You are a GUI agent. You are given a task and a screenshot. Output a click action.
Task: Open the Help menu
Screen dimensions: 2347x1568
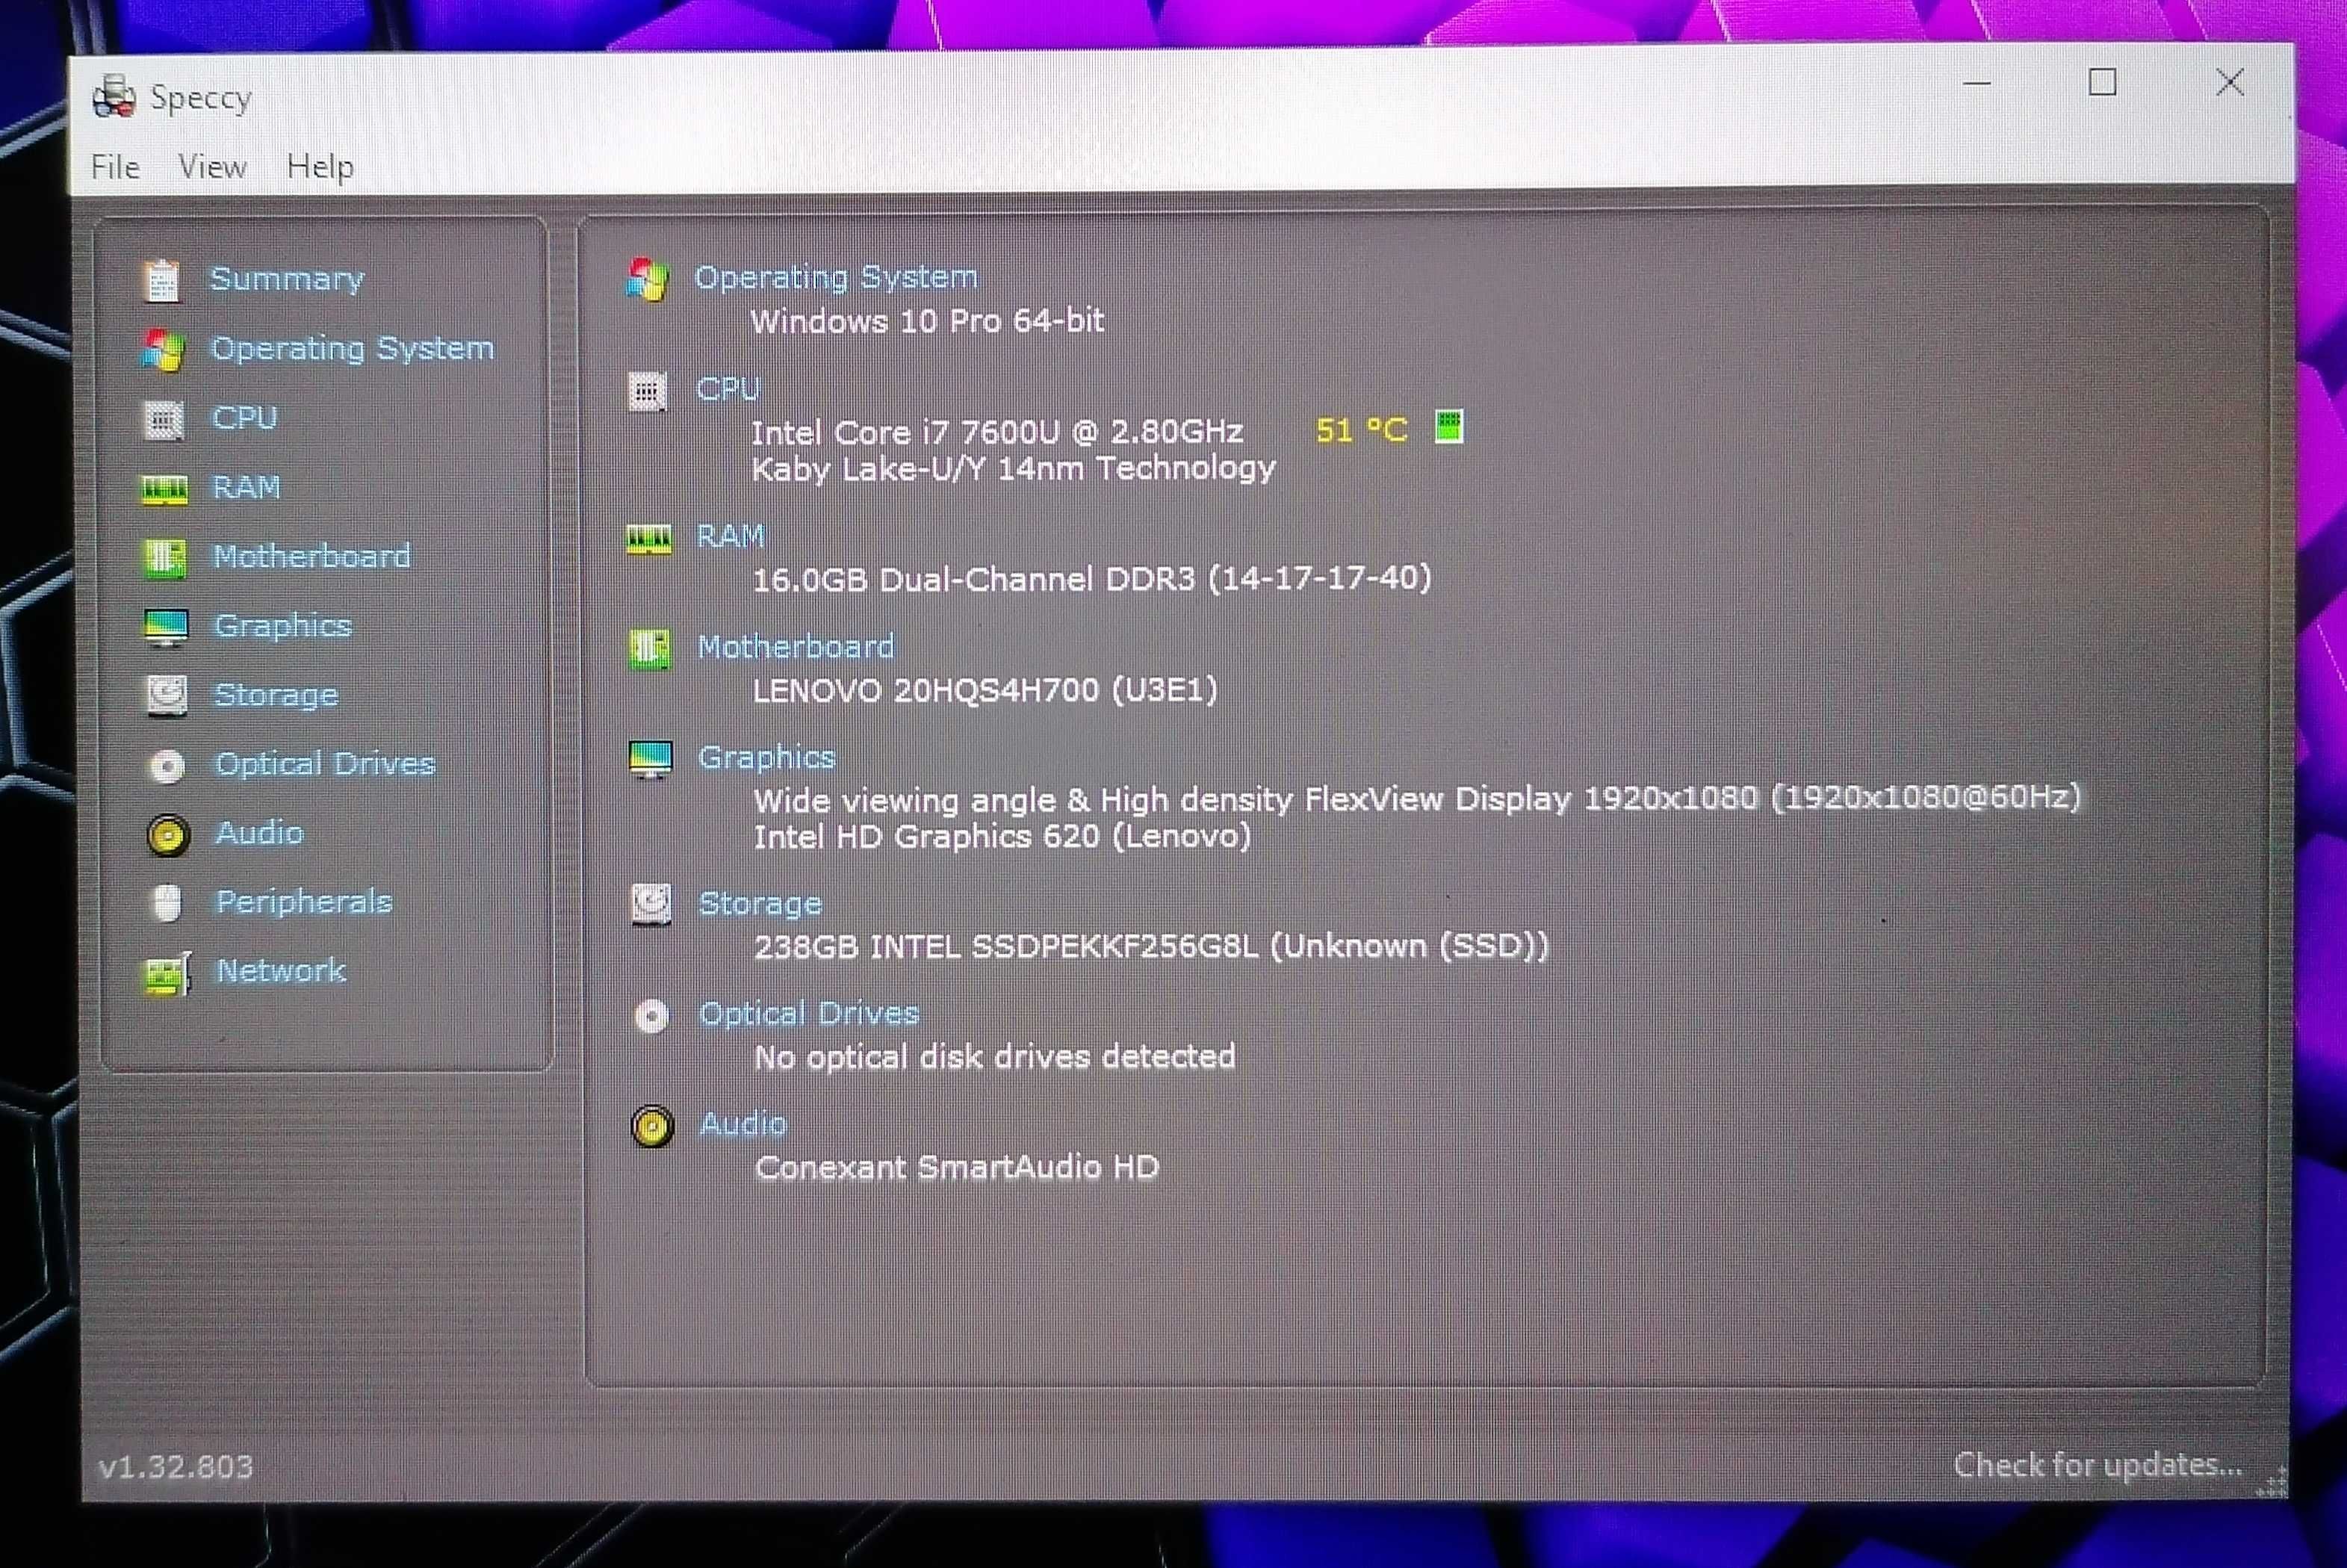click(x=320, y=166)
